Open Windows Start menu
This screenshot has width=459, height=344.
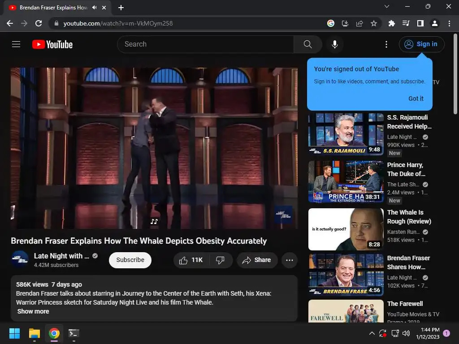tap(14, 333)
